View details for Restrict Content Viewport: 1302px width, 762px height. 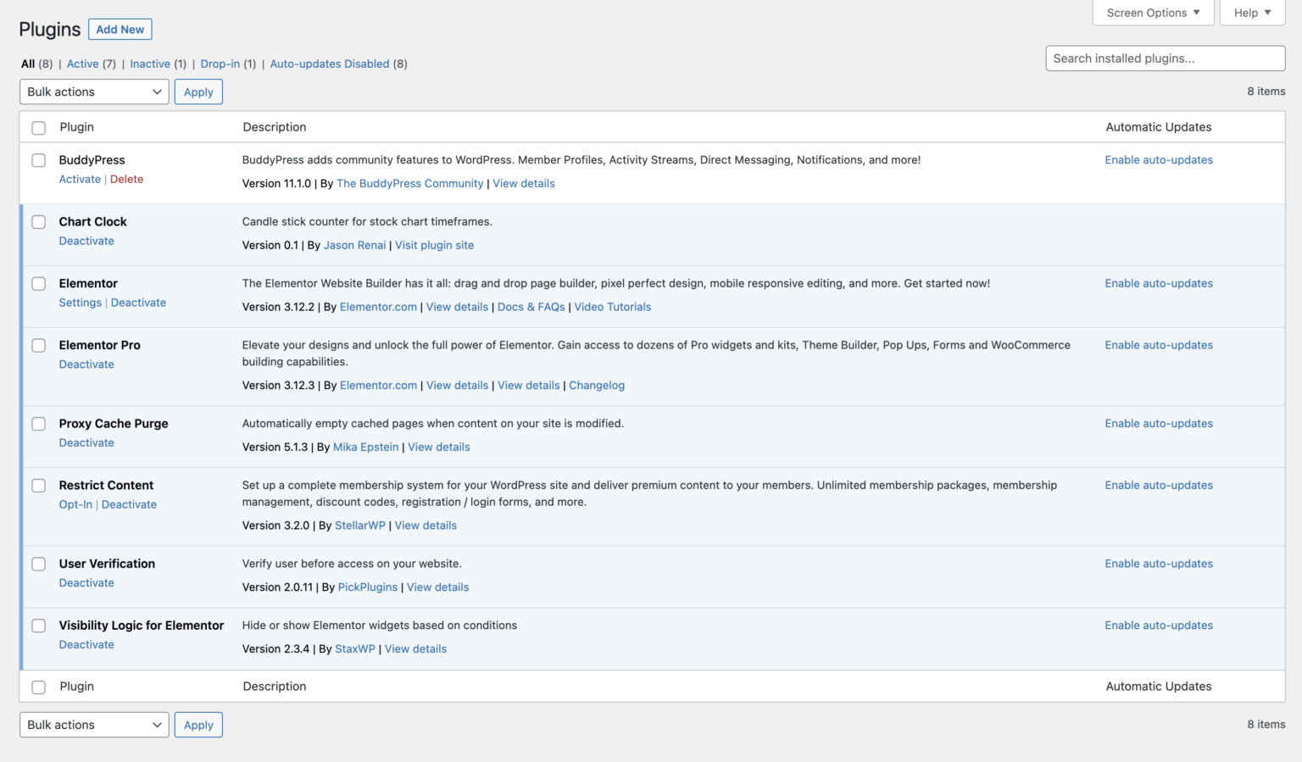click(426, 526)
